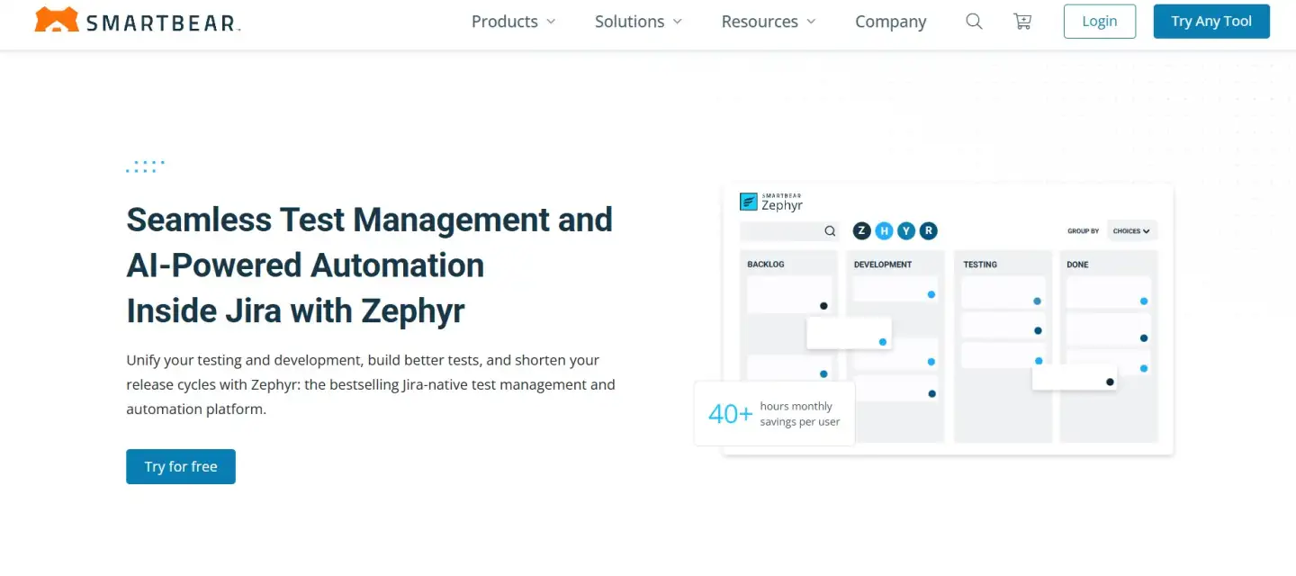Select the light-blue H avatar circle
The height and width of the screenshot is (576, 1296).
click(x=884, y=231)
